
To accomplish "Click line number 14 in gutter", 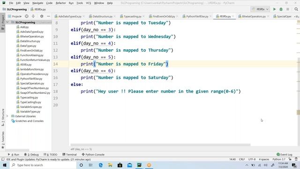I will pyautogui.click(x=55, y=64).
